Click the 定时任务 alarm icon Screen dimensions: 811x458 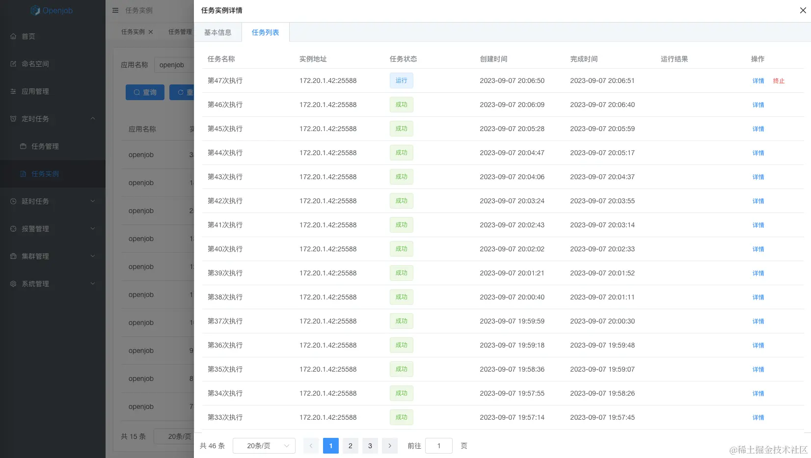(13, 119)
